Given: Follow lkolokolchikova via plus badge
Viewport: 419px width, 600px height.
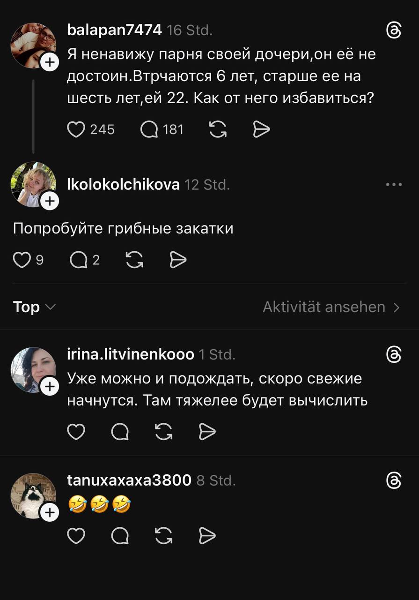Looking at the screenshot, I should [50, 201].
